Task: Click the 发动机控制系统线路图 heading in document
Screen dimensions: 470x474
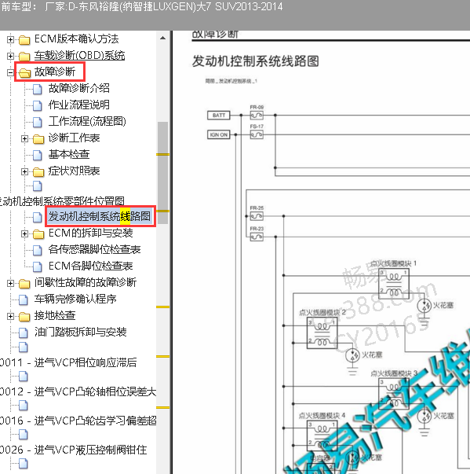Action: point(256,61)
